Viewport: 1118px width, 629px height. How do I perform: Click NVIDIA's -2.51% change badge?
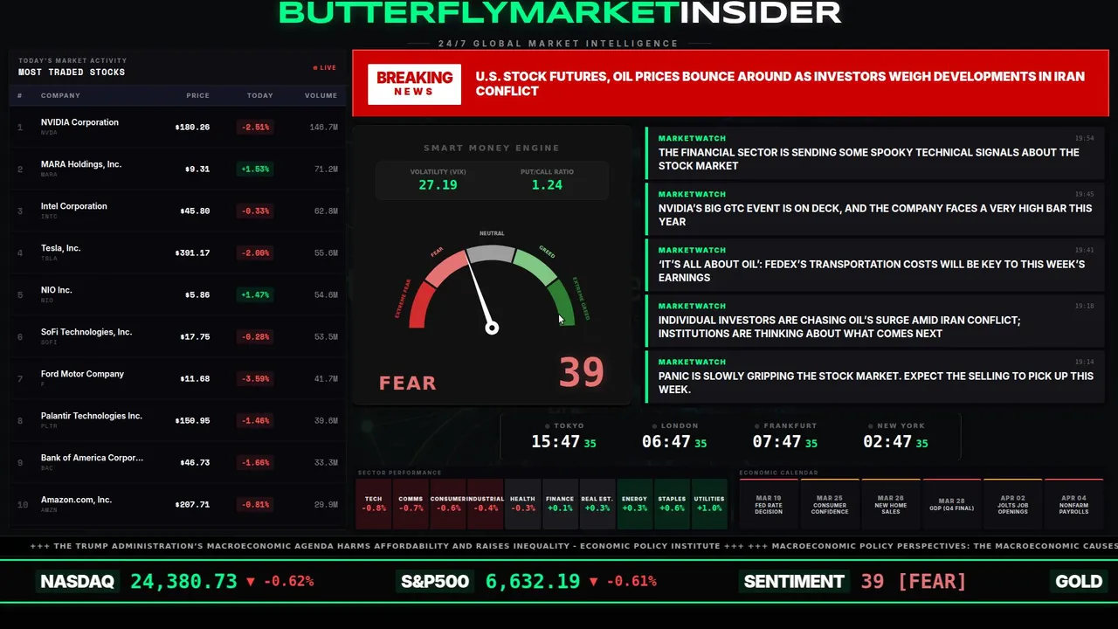[x=256, y=127]
